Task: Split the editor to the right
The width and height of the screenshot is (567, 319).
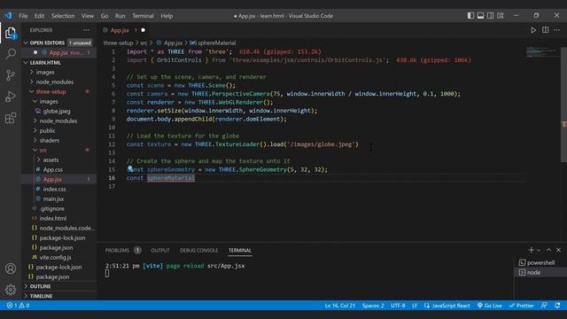Action: (x=546, y=30)
